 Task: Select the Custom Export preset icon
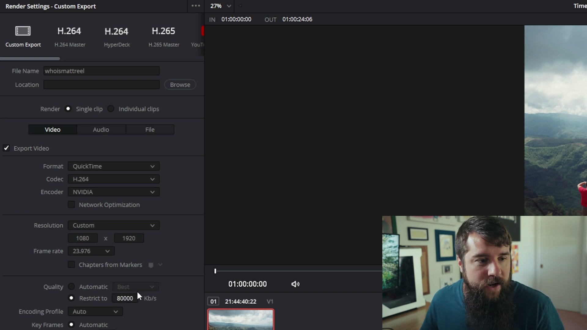[x=23, y=31]
